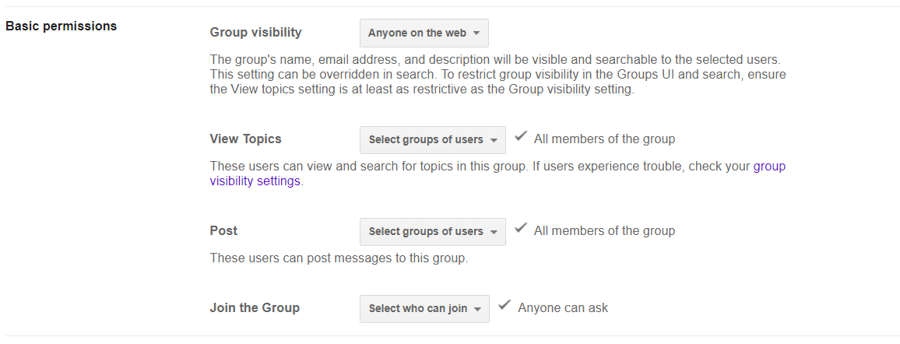Image resolution: width=900 pixels, height=344 pixels.
Task: Click the arrow icon on the Post selector
Action: pos(493,232)
